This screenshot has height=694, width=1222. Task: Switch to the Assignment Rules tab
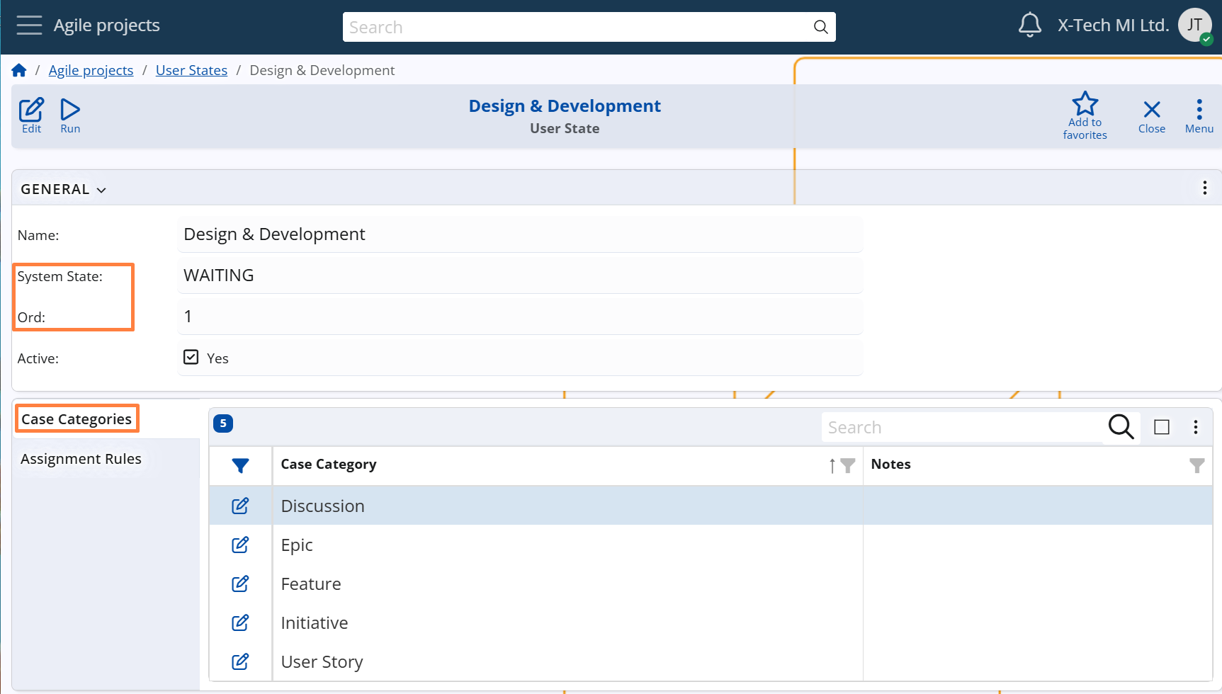(81, 459)
